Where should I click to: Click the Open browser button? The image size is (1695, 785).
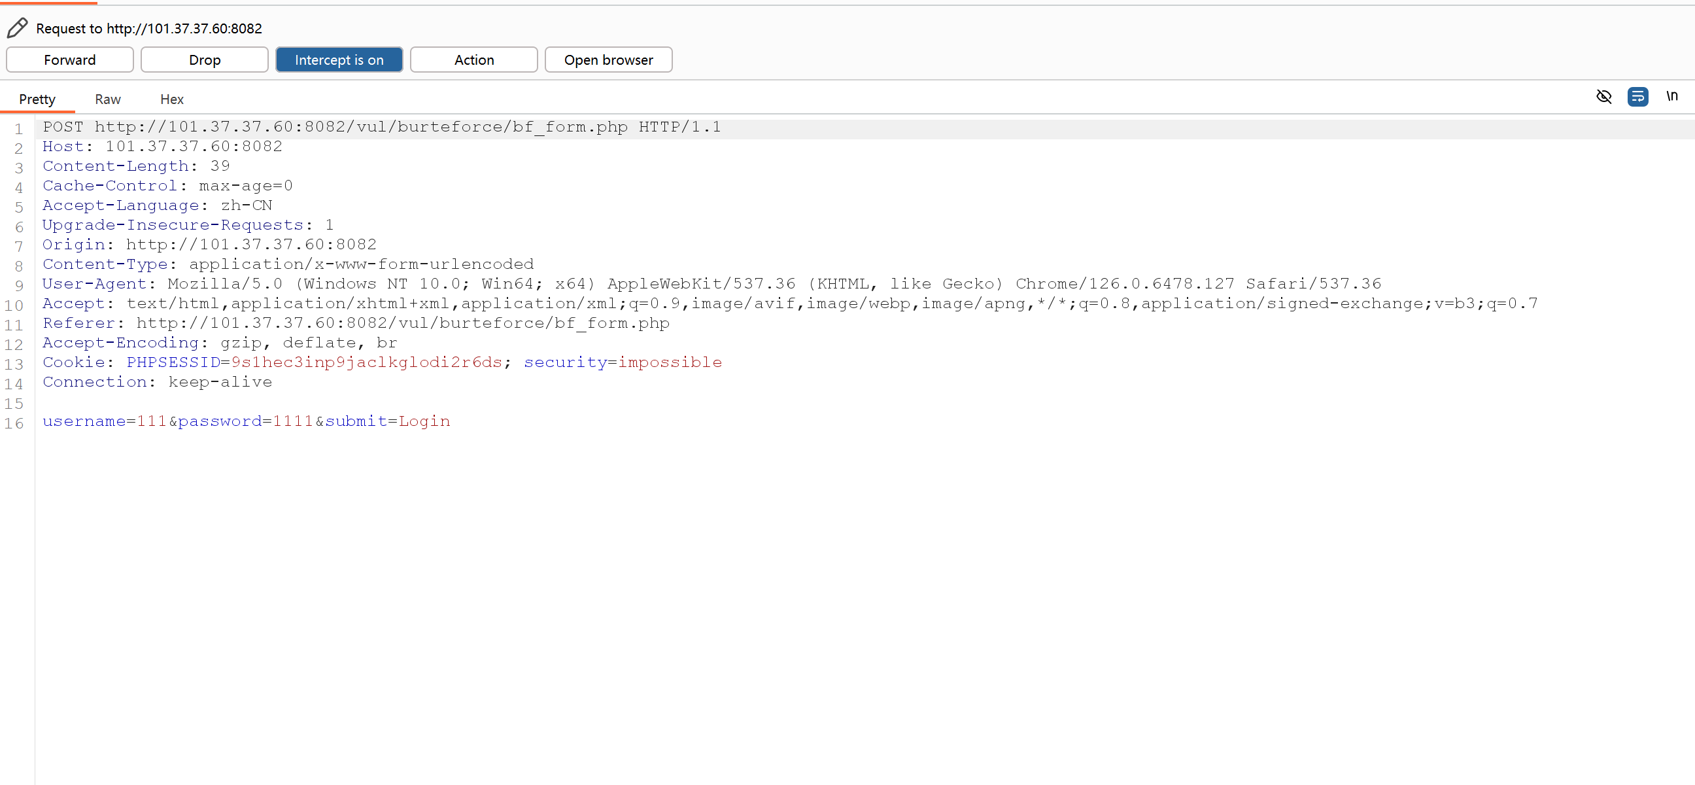pyautogui.click(x=608, y=60)
